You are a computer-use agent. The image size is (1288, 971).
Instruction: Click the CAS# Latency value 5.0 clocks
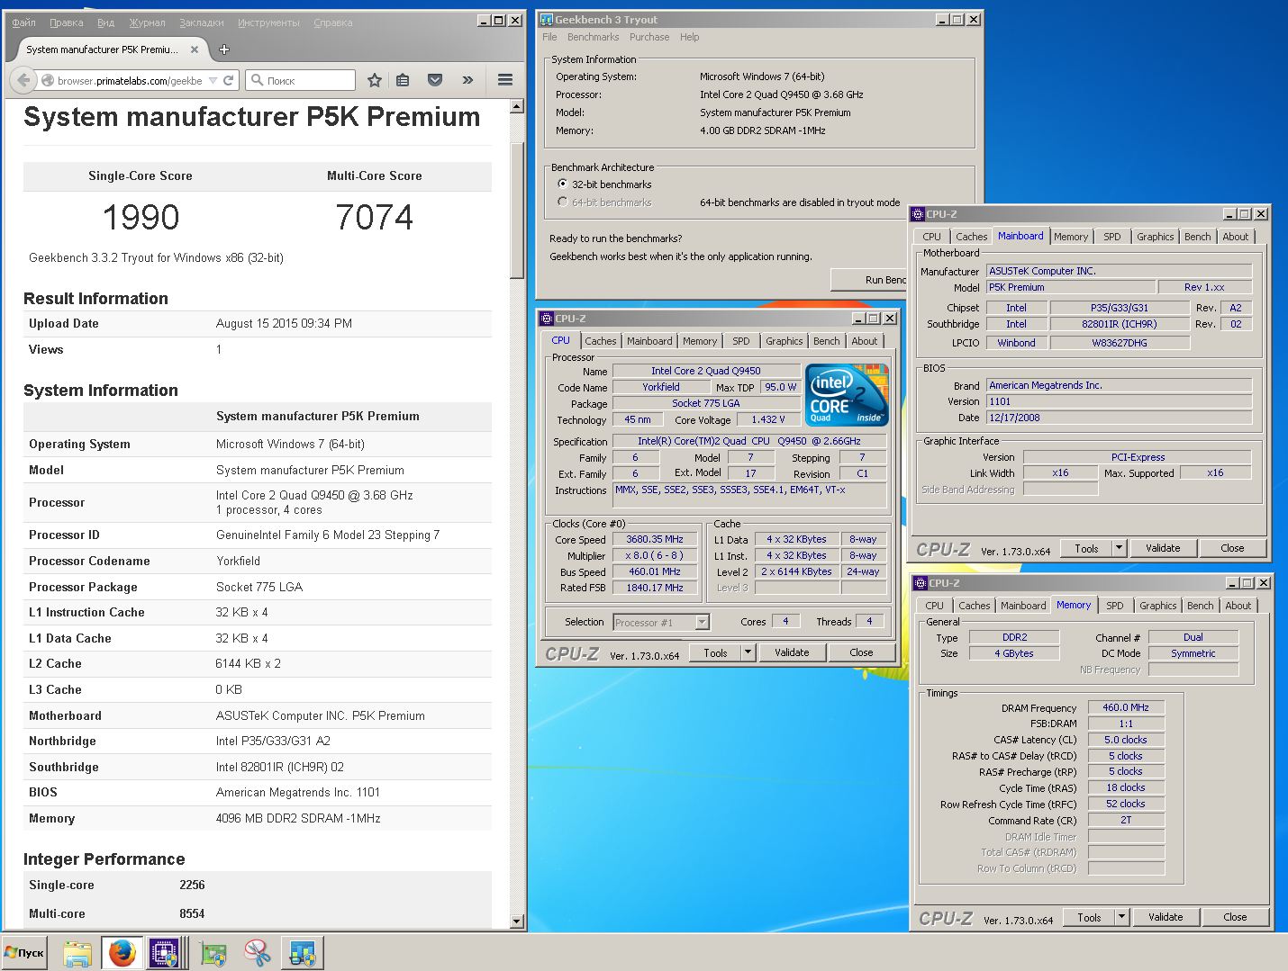[1126, 740]
